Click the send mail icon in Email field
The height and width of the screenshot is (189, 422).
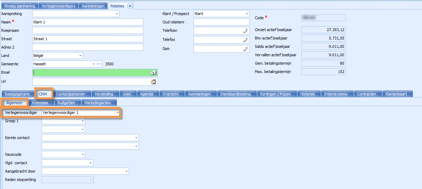[x=153, y=73]
